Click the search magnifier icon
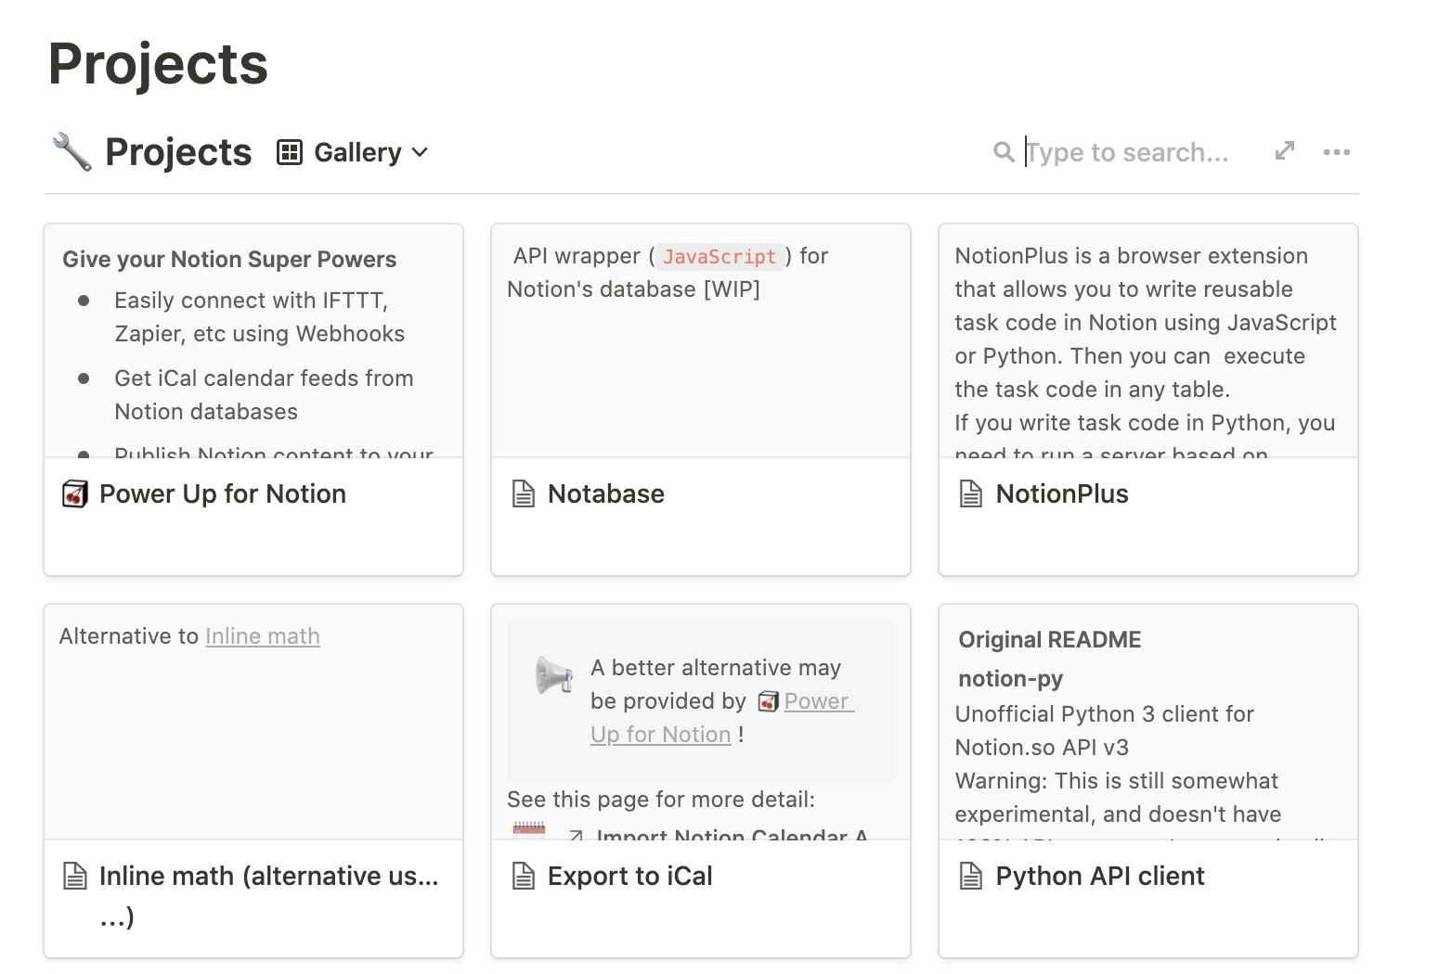Viewport: 1439px width, 974px height. click(1004, 151)
